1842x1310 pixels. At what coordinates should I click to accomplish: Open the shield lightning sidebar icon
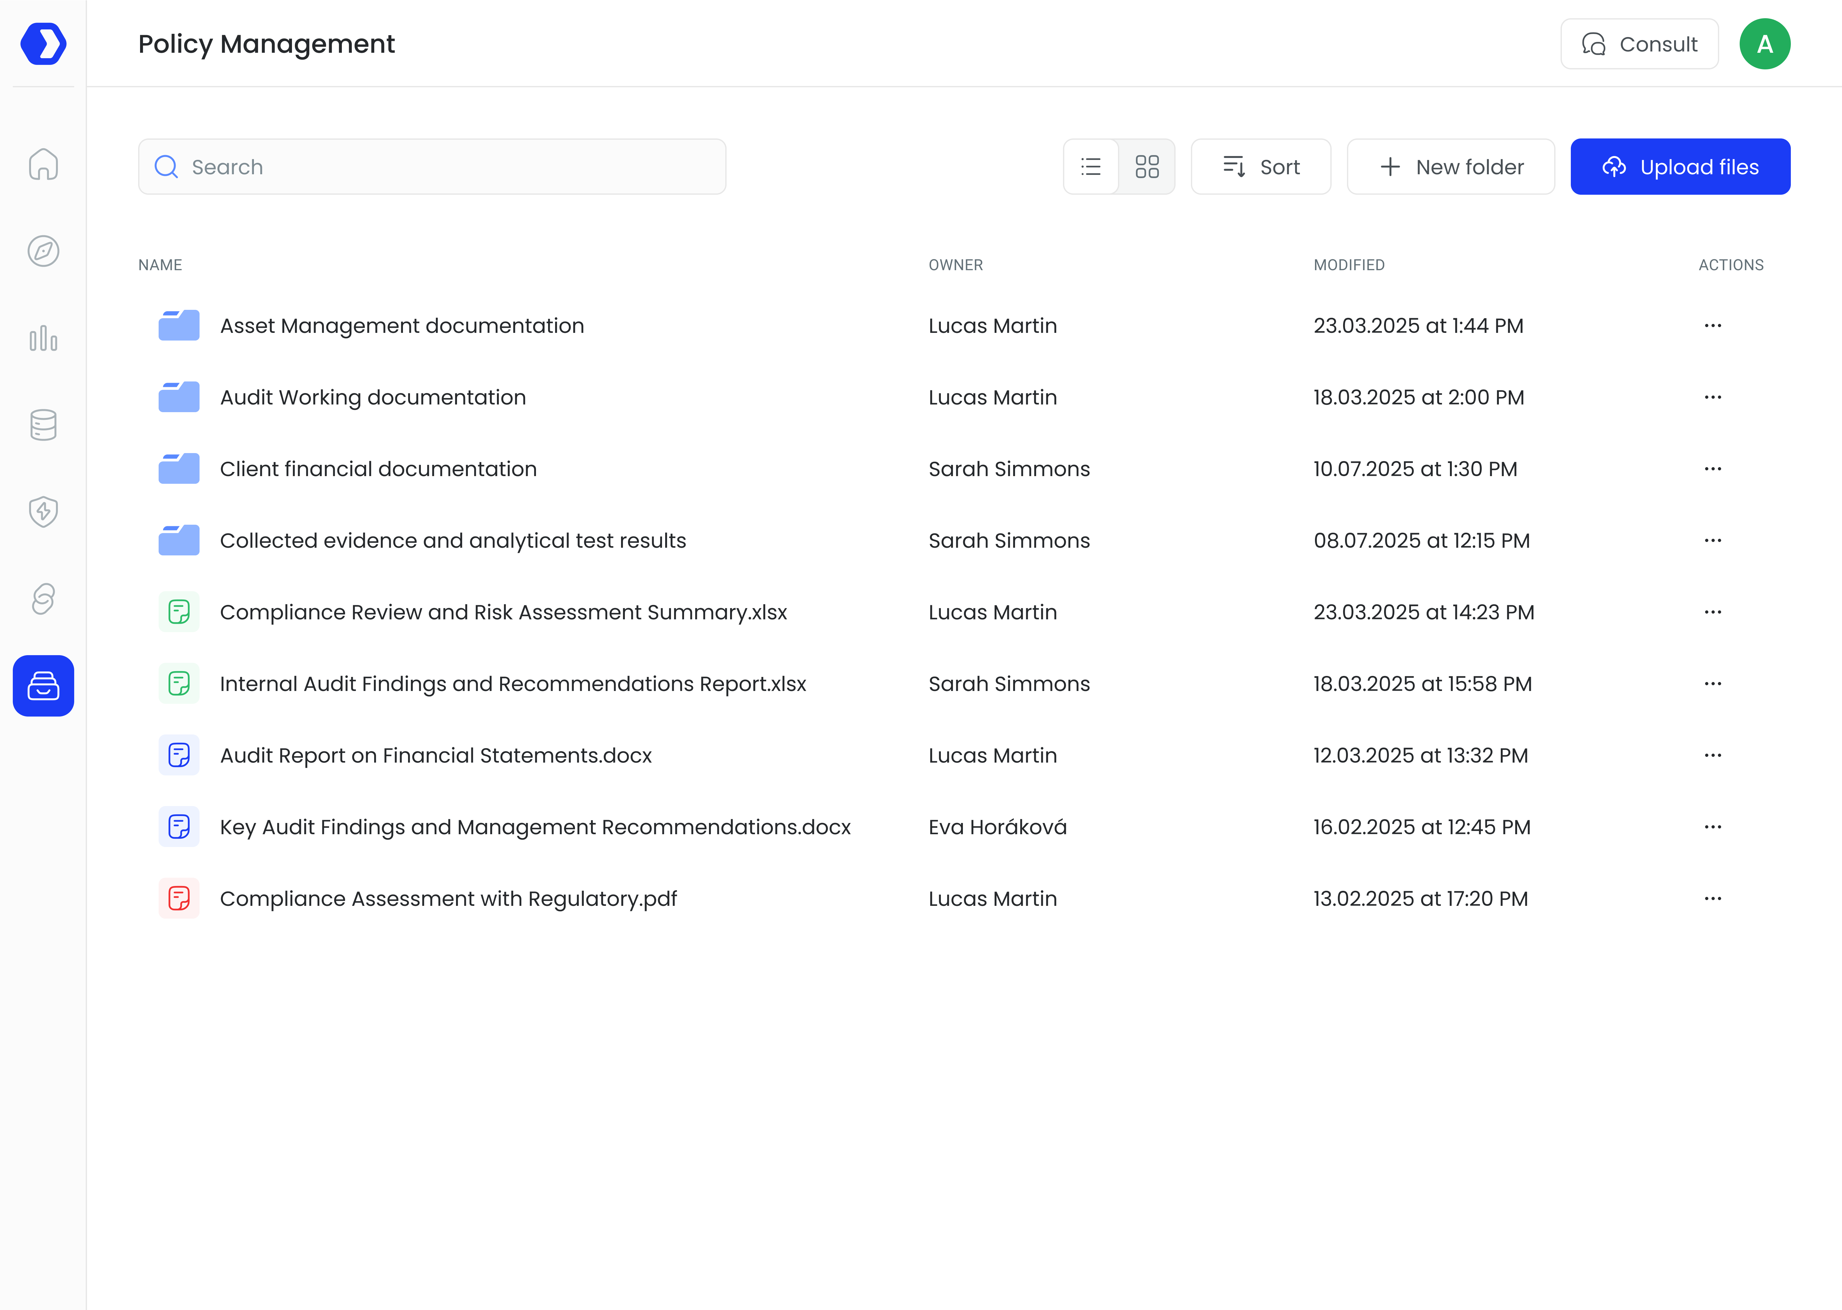point(43,511)
